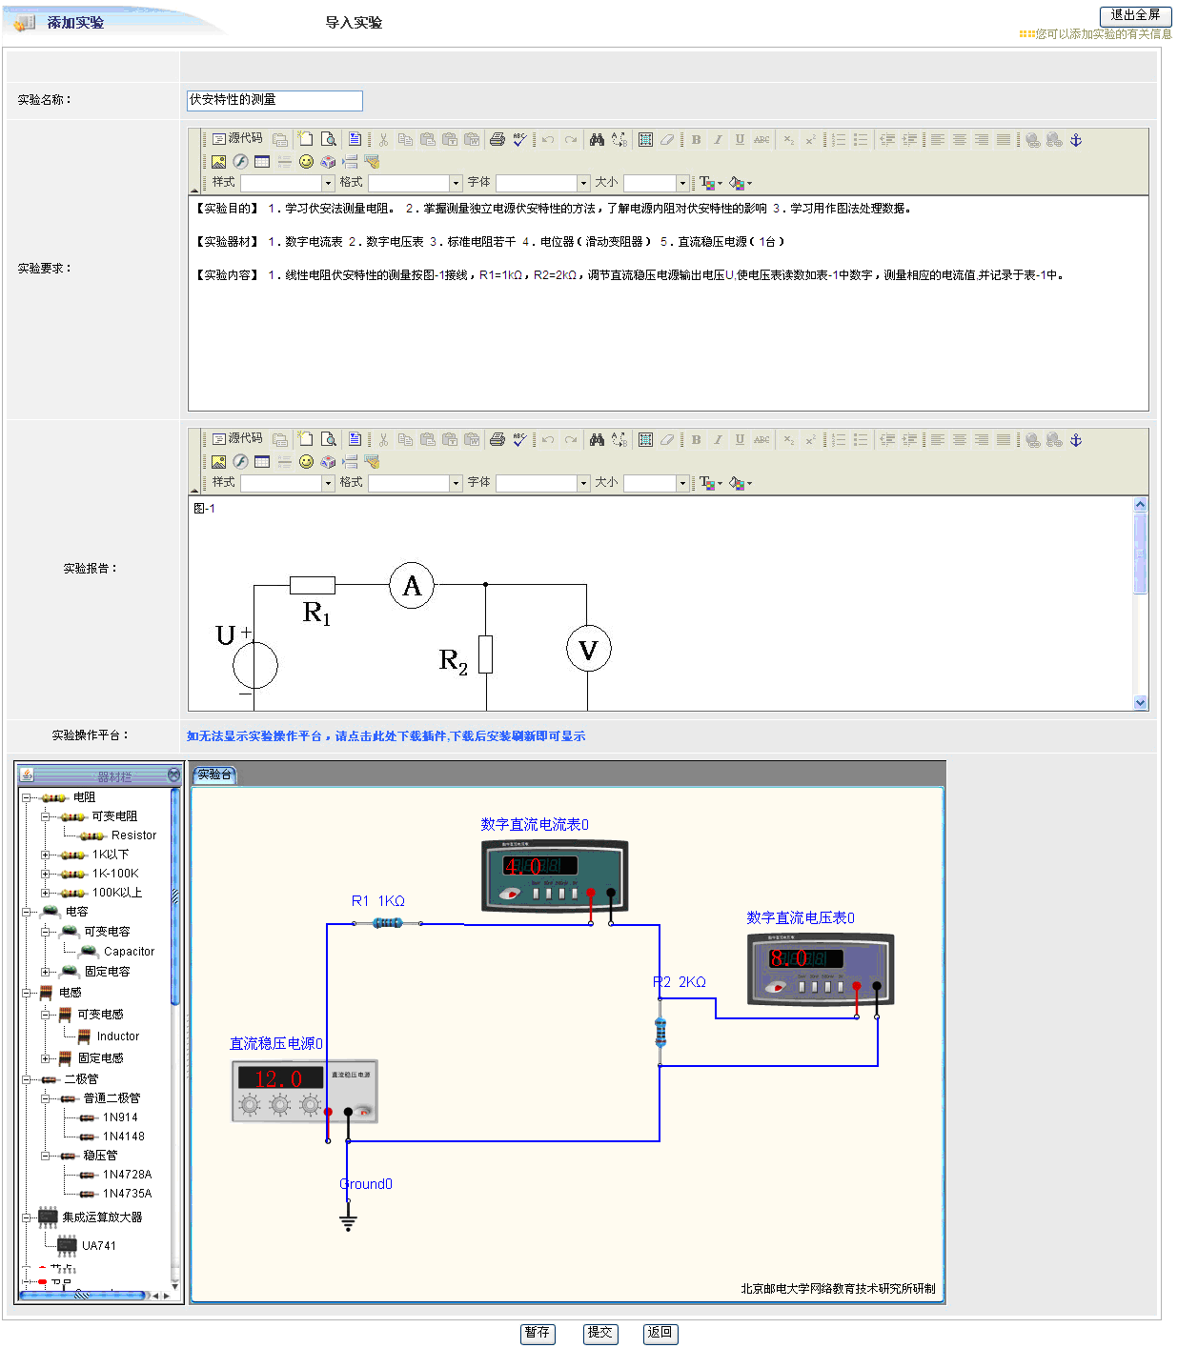
Task: Click the anchor icon in 实验报告 editor toolbar
Action: [x=1076, y=440]
